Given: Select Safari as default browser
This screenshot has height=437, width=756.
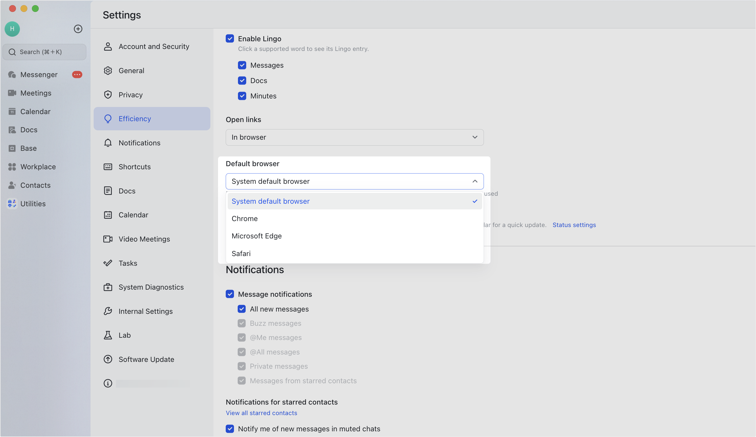Looking at the screenshot, I should (241, 253).
